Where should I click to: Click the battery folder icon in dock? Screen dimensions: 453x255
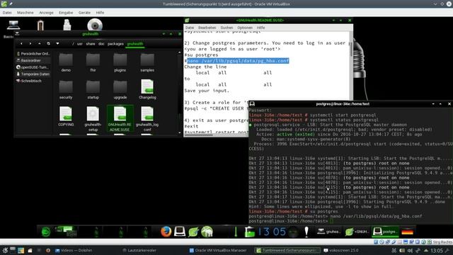click(249, 232)
